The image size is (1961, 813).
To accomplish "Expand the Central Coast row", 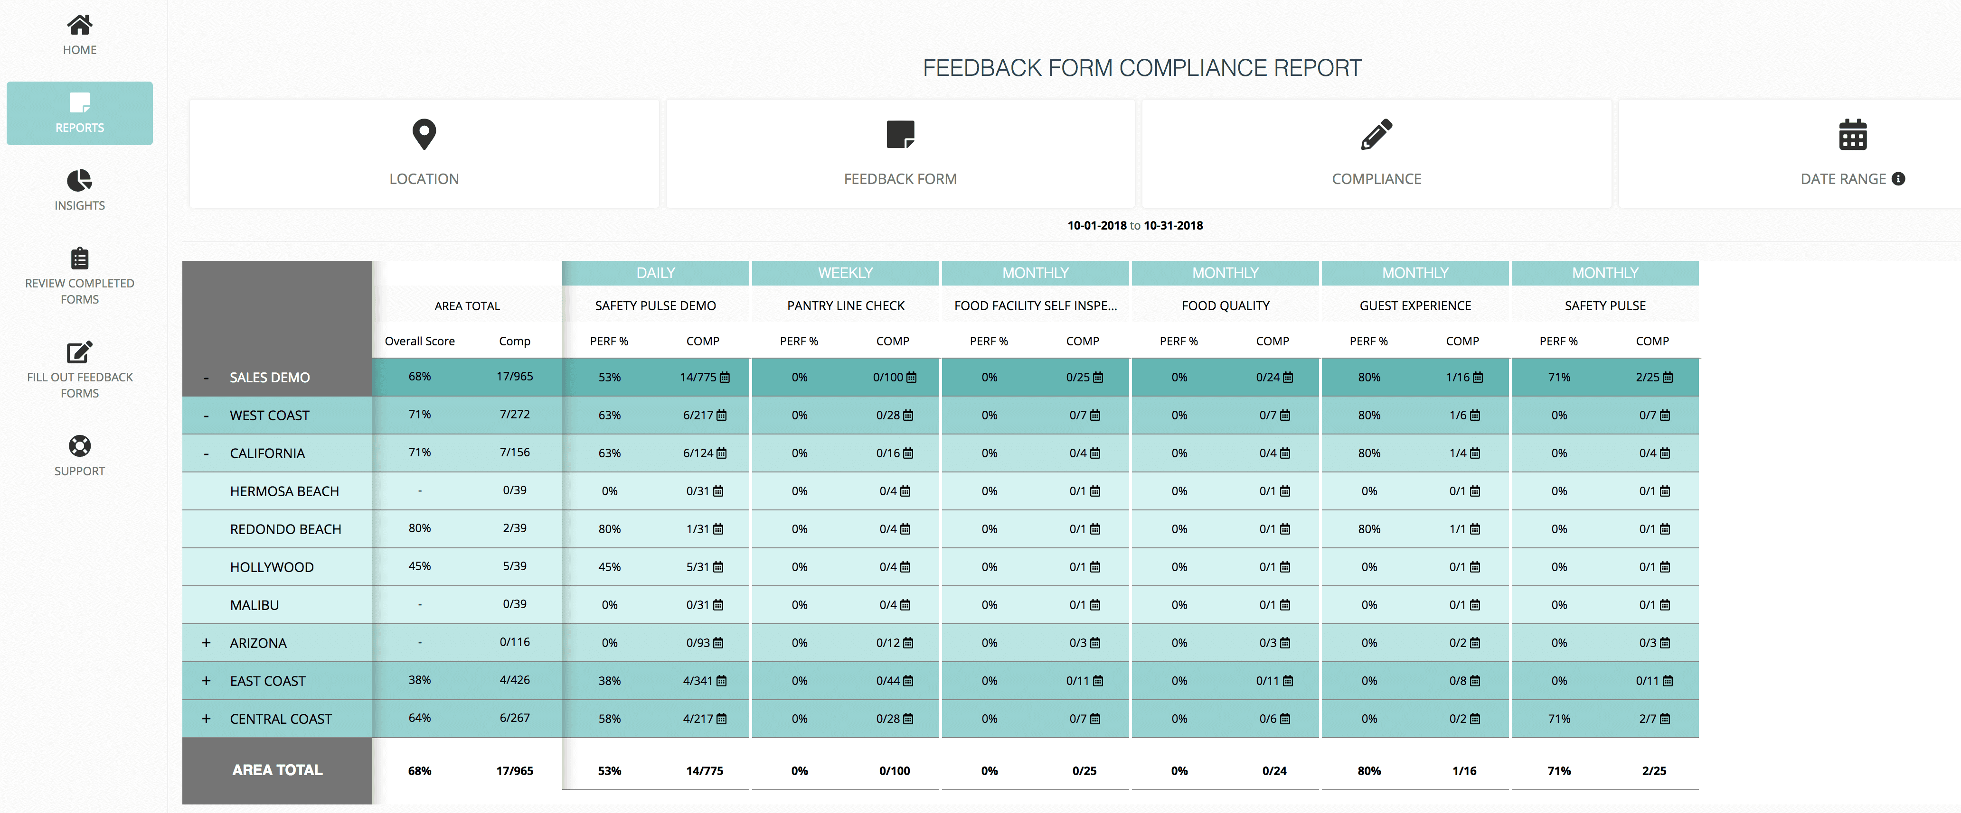I will [206, 720].
